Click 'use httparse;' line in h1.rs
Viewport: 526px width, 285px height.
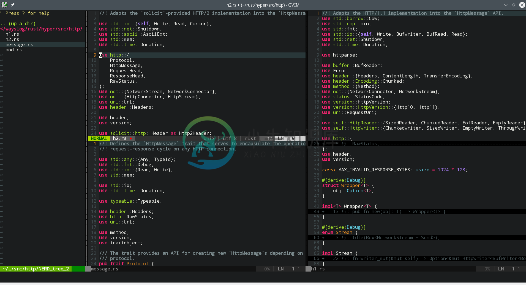[340, 55]
